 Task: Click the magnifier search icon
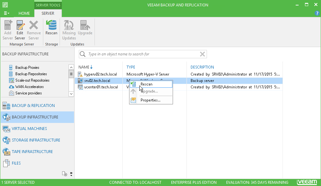click(x=83, y=54)
